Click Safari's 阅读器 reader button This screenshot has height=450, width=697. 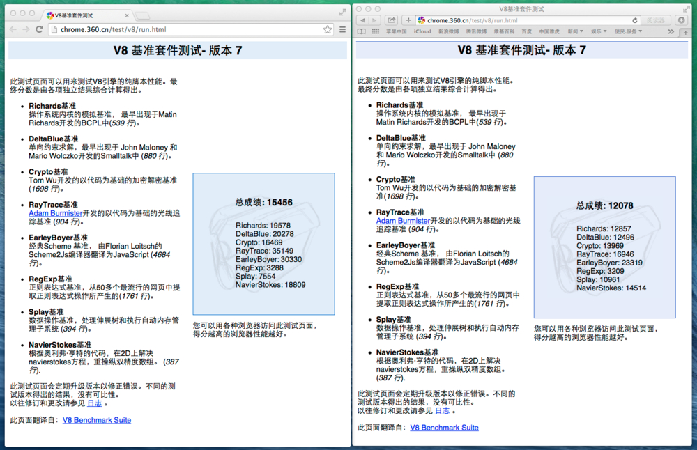tap(656, 20)
